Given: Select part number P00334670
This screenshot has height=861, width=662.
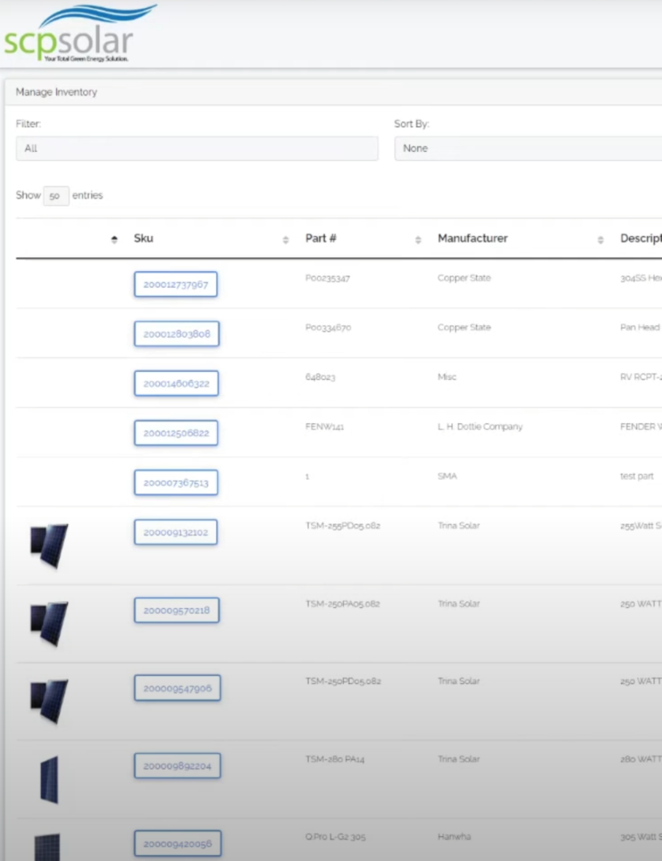Looking at the screenshot, I should click(x=328, y=328).
